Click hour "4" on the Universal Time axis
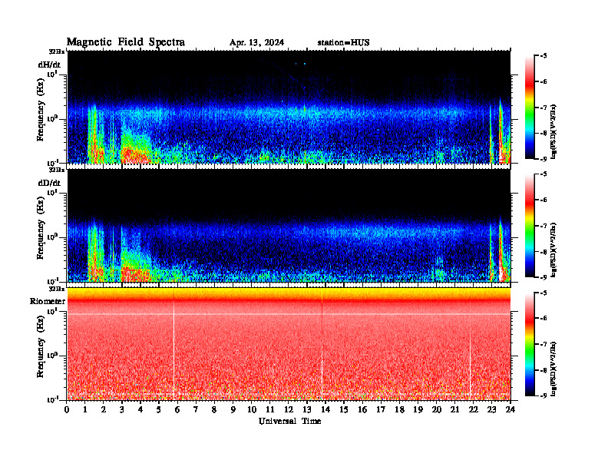Screen dimensions: 608x470 tap(140, 409)
